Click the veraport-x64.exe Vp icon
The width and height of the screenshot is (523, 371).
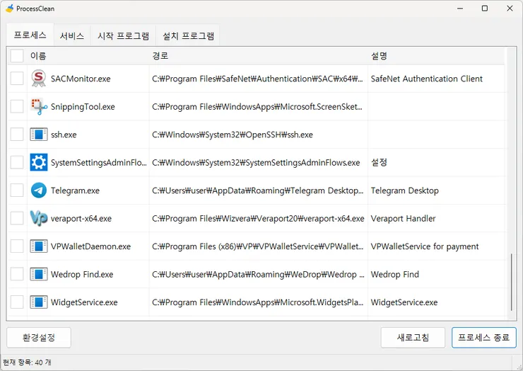point(39,218)
